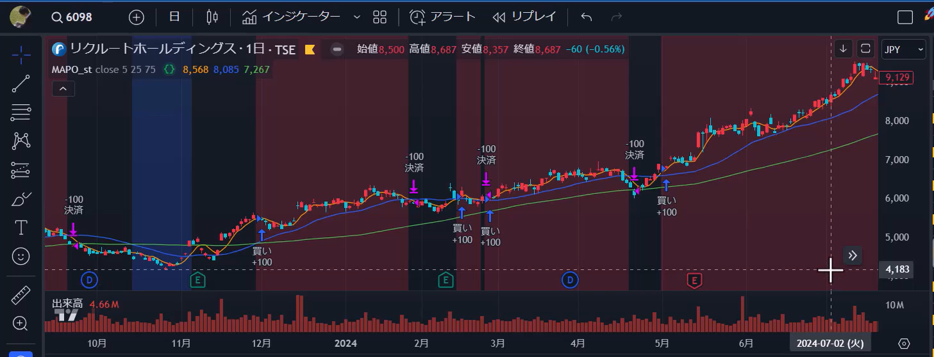This screenshot has height=357, width=934.
Task: Select the zoom in magnifier tool
Action: click(x=21, y=324)
